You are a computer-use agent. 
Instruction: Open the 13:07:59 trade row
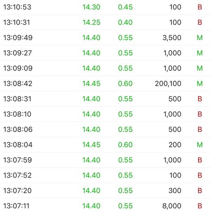pyautogui.click(x=105, y=160)
